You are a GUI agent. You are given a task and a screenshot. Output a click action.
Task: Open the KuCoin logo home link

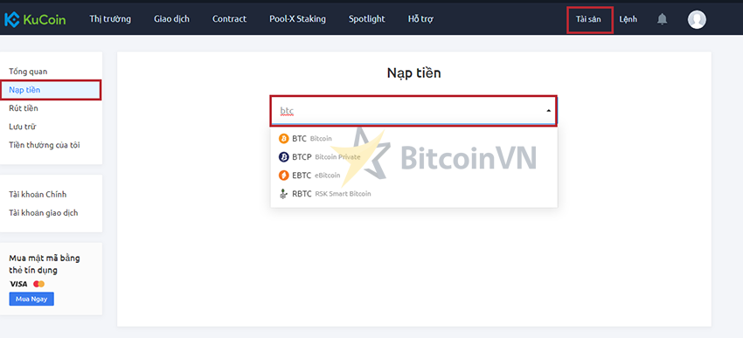[x=35, y=19]
